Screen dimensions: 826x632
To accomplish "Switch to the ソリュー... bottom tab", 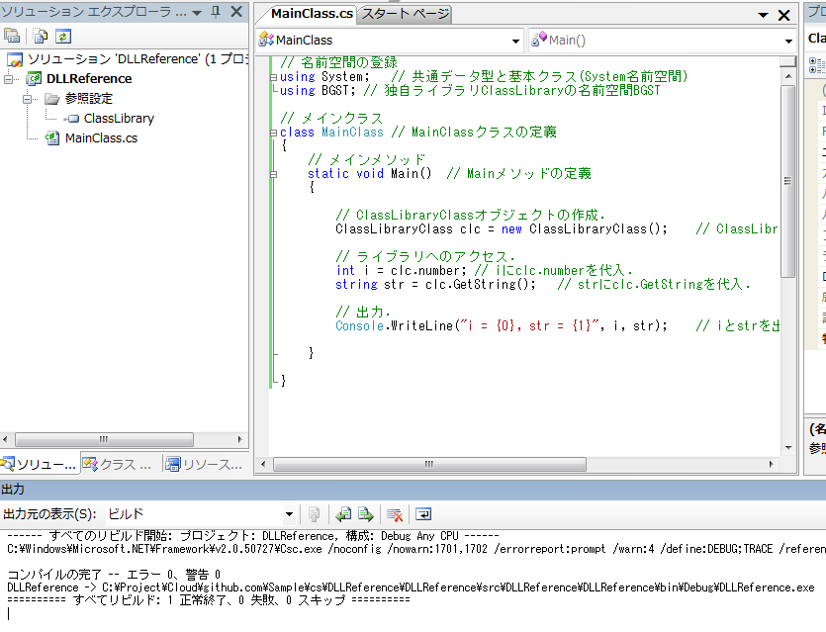I will pyautogui.click(x=40, y=465).
